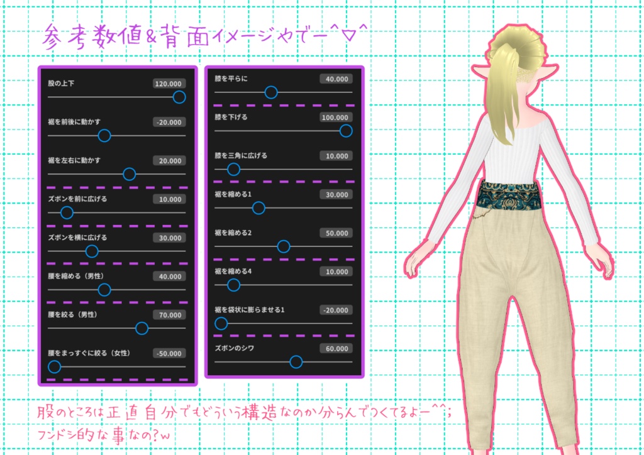Click the 30.000 value for ズボンを横に広げる
Image resolution: width=644 pixels, height=455 pixels.
tap(170, 238)
